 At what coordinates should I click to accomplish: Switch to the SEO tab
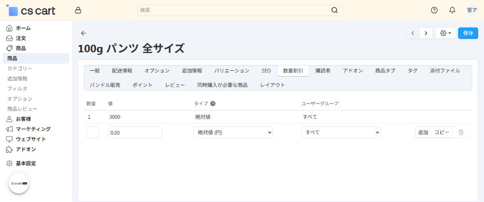click(266, 71)
